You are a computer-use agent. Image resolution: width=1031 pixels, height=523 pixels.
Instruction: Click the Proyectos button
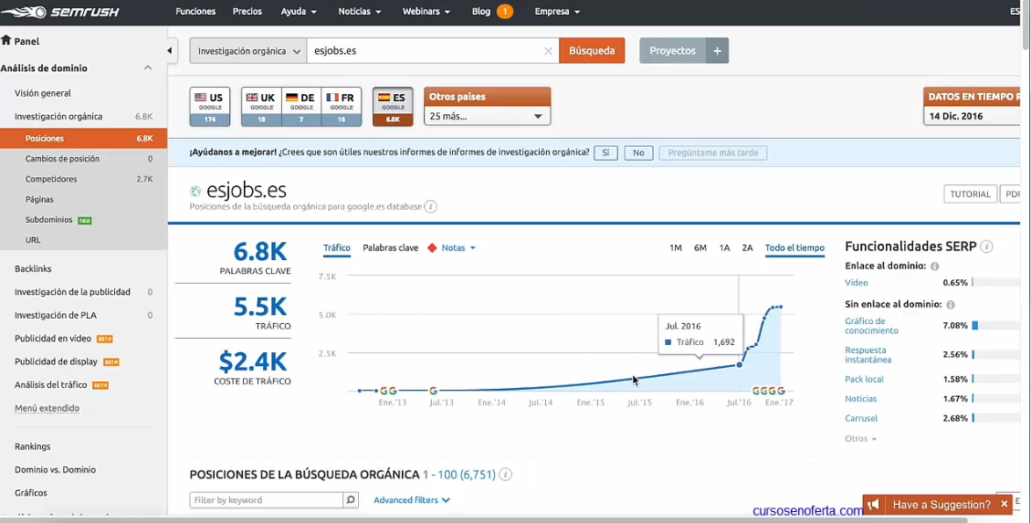click(x=673, y=50)
